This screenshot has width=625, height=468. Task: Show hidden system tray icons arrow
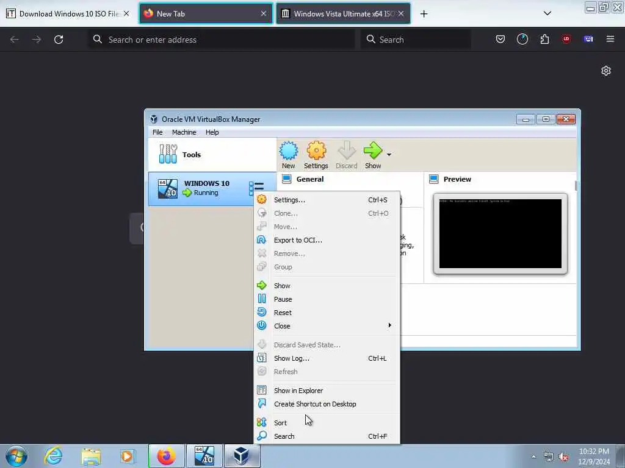tap(533, 456)
